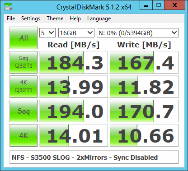This screenshot has width=188, height=171.
Task: Start the 4K Q32T1 benchmark
Action: click(23, 87)
